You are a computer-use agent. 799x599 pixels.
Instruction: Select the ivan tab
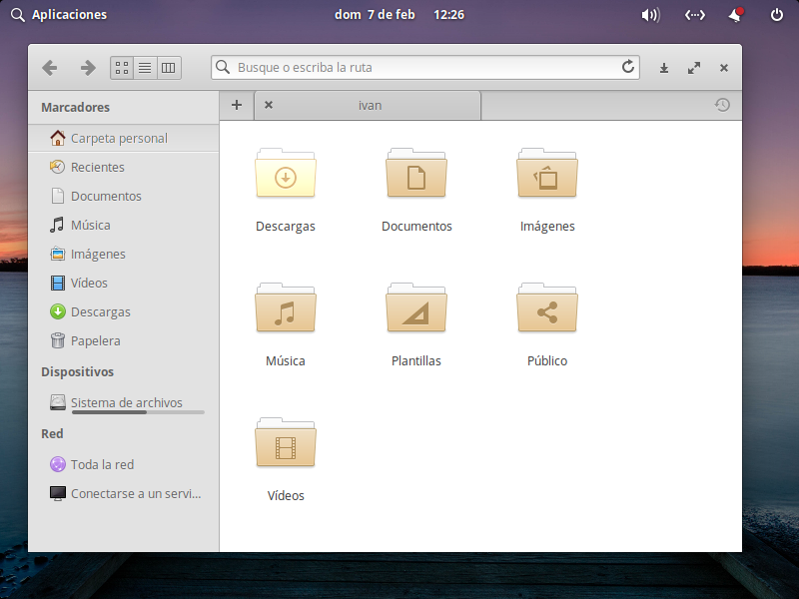pos(370,105)
